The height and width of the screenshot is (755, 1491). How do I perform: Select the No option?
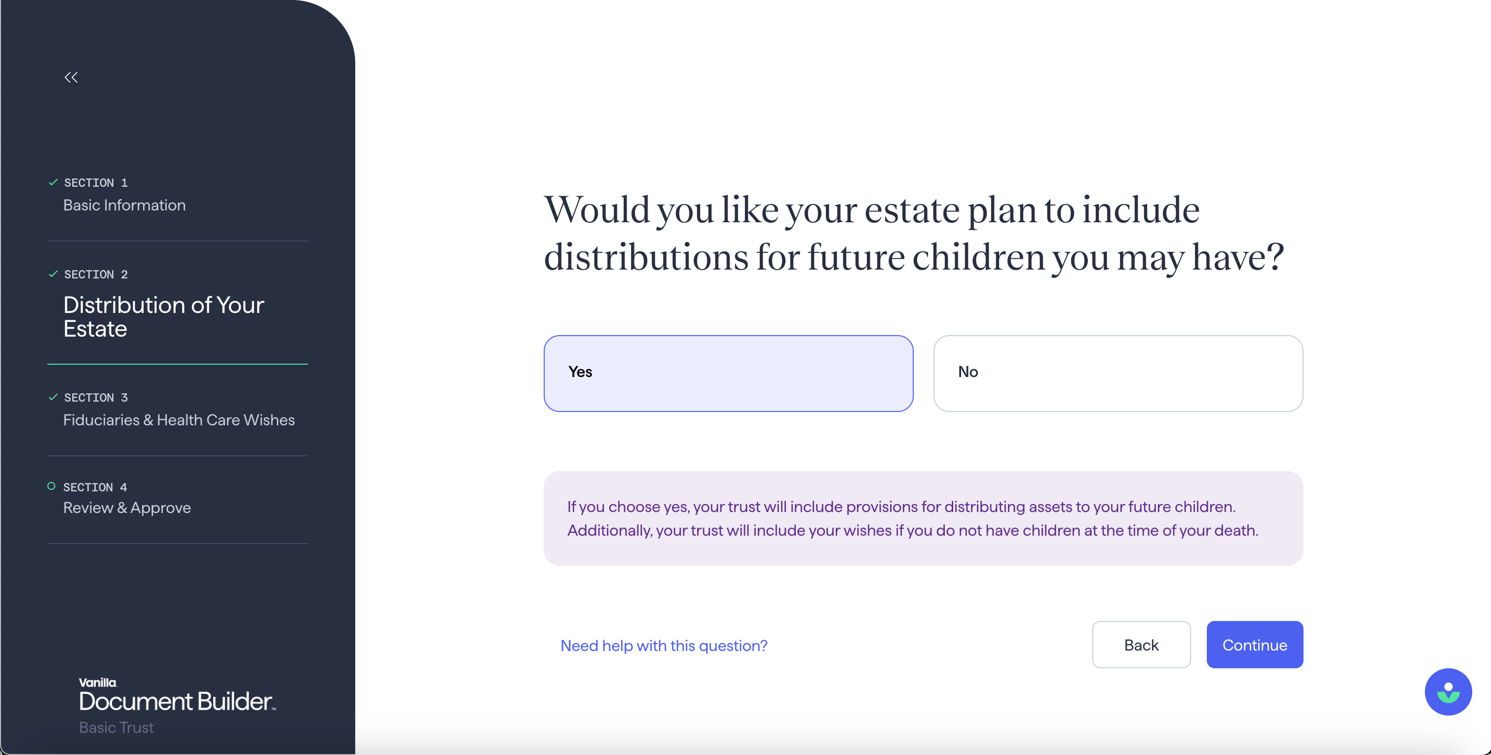coord(1118,373)
